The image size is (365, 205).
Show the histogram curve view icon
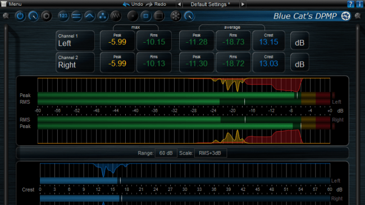pyautogui.click(x=90, y=16)
